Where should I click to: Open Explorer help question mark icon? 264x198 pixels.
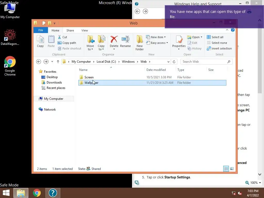tap(233, 30)
